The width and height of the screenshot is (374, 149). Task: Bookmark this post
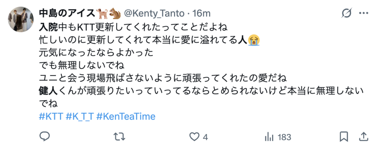tap(344, 137)
